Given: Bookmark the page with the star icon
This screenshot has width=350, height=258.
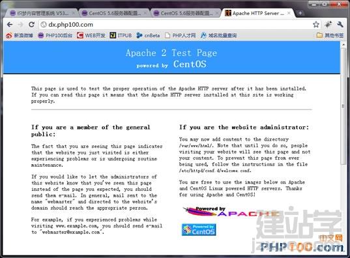Looking at the screenshot, I should pos(316,24).
